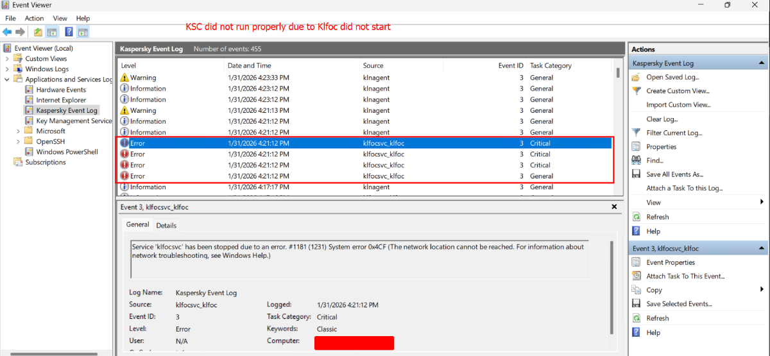Viewport: 770px width, 356px height.
Task: Open the View menu in menu bar
Action: click(60, 18)
